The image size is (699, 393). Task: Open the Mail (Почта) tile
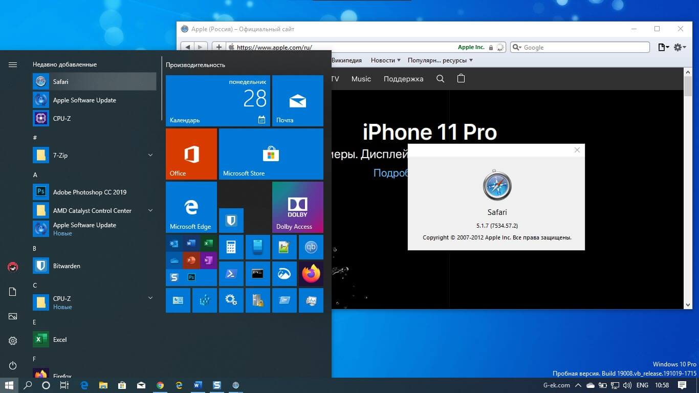coord(298,101)
